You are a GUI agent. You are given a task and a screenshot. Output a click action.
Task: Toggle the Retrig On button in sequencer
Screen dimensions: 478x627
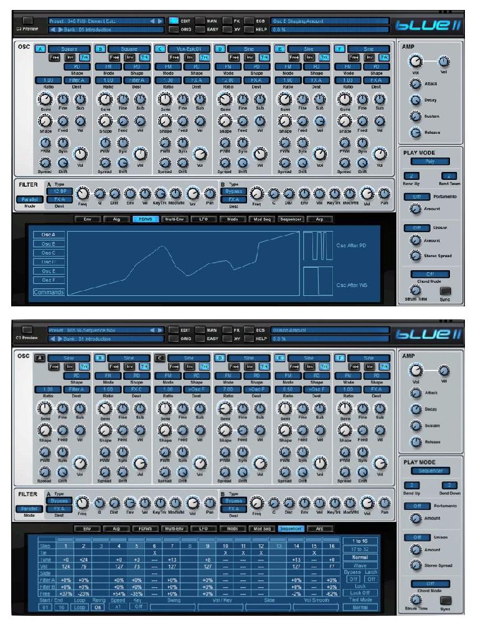tap(98, 607)
